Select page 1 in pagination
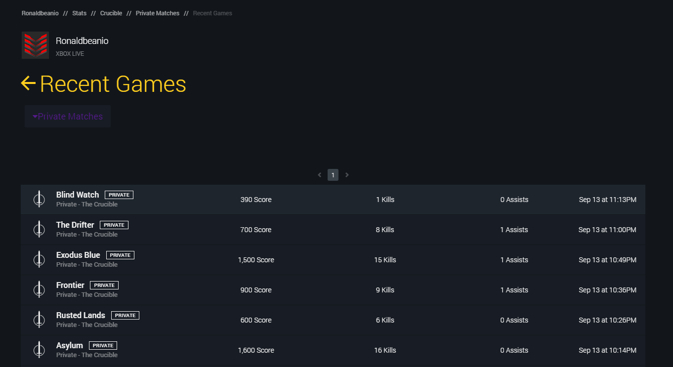 click(x=333, y=175)
